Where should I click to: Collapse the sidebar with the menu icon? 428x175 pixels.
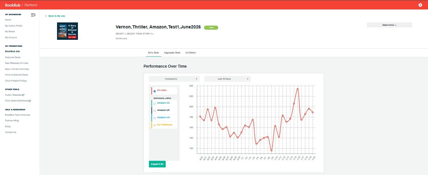(33, 15)
